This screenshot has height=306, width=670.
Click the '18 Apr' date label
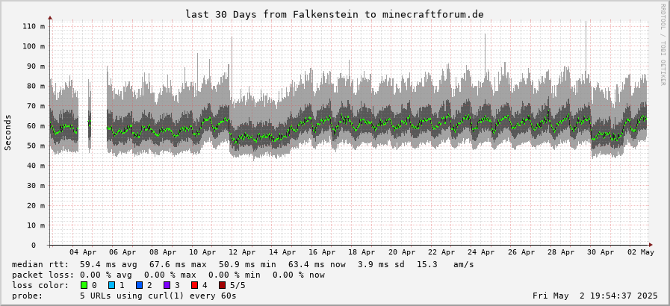(362, 252)
